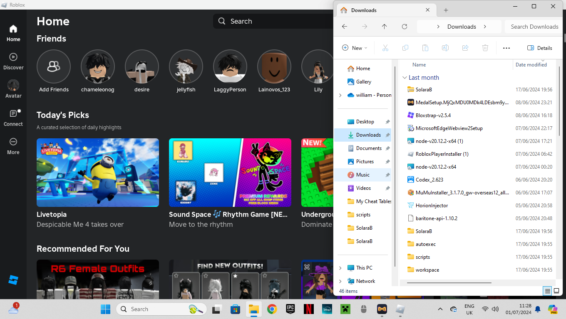Open the Discover page in Roblox sidebar

[13, 61]
